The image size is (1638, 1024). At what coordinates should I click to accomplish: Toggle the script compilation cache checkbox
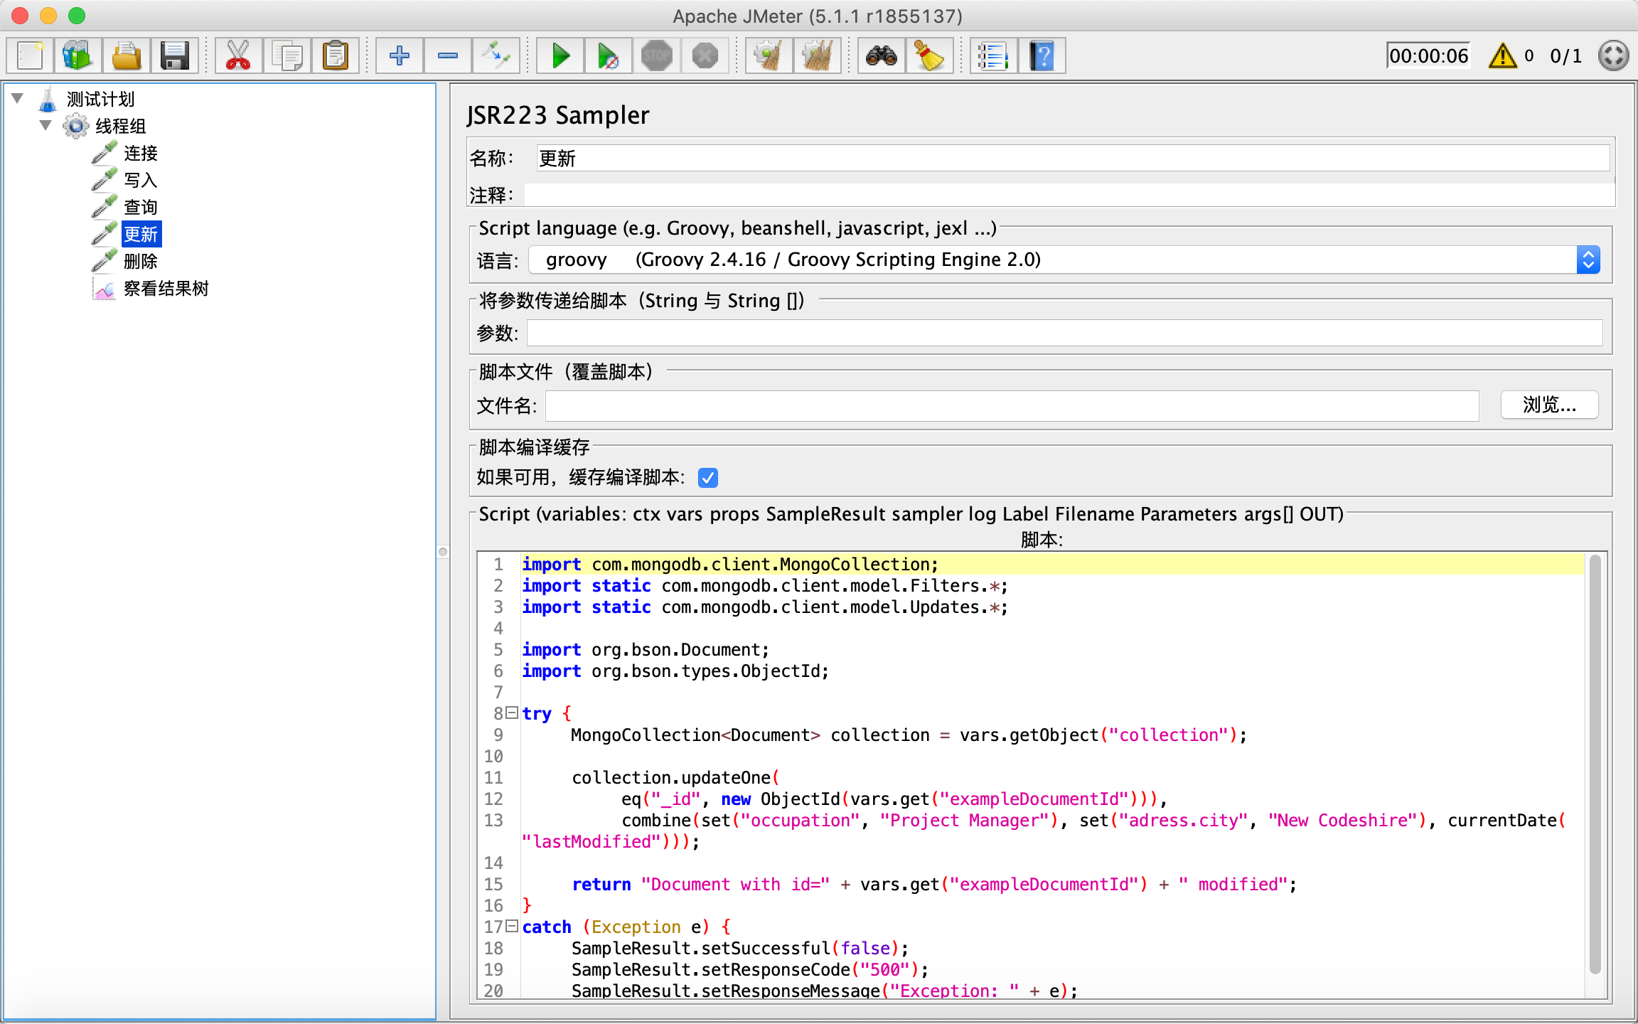707,477
